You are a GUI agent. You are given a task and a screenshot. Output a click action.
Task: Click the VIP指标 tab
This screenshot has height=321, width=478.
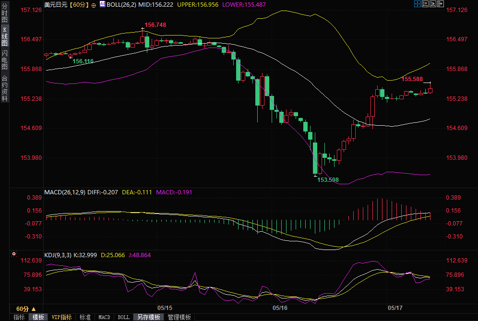coord(61,317)
